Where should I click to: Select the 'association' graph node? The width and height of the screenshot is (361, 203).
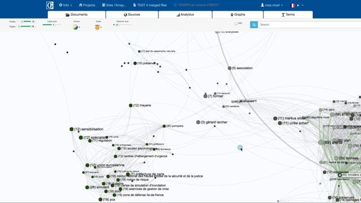pyautogui.click(x=230, y=68)
